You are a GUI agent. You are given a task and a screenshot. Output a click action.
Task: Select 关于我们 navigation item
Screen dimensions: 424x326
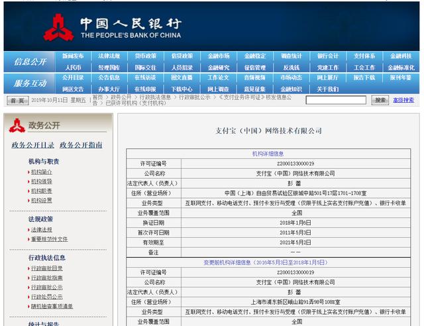(328, 89)
